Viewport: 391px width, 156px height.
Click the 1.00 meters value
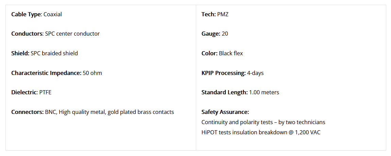(x=264, y=93)
